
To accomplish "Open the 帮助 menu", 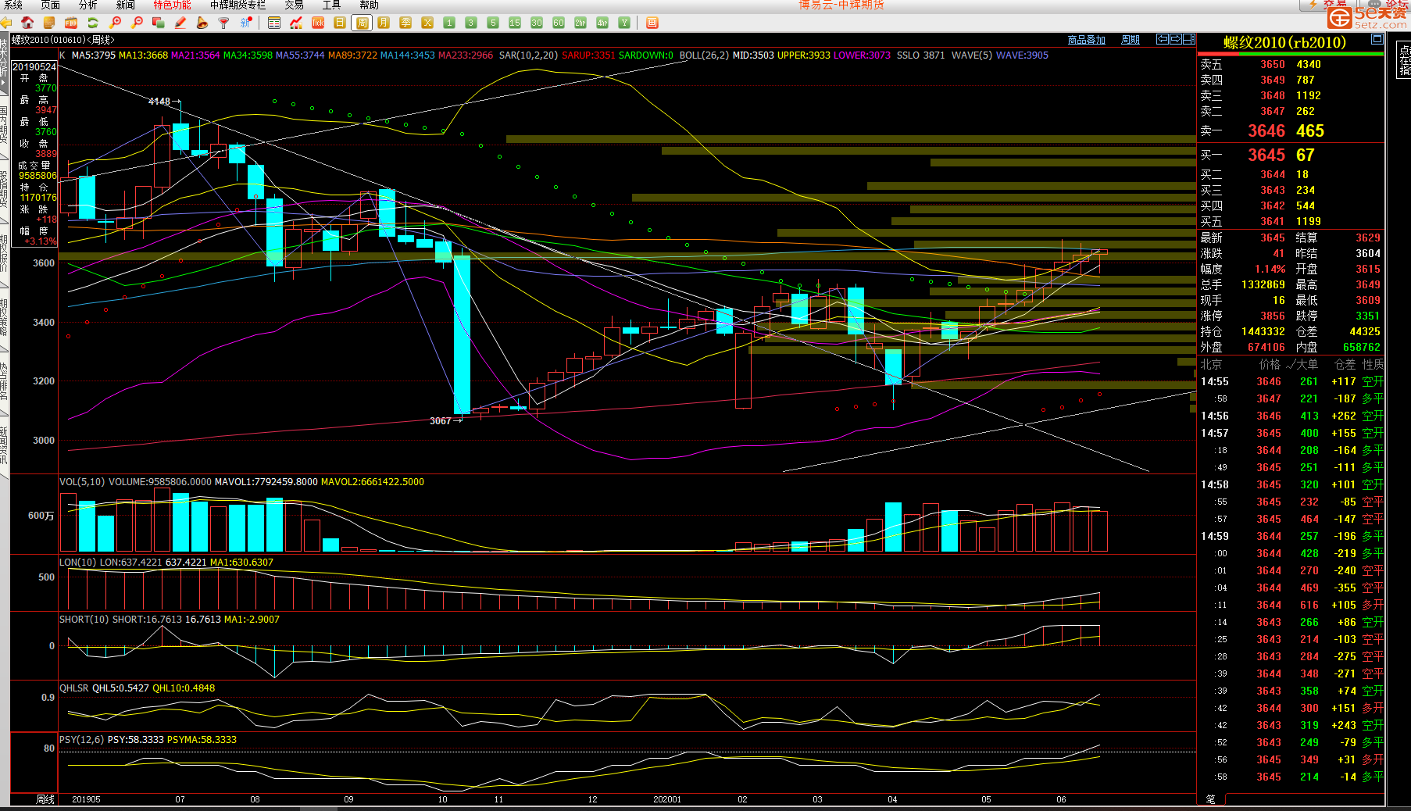I will (370, 5).
